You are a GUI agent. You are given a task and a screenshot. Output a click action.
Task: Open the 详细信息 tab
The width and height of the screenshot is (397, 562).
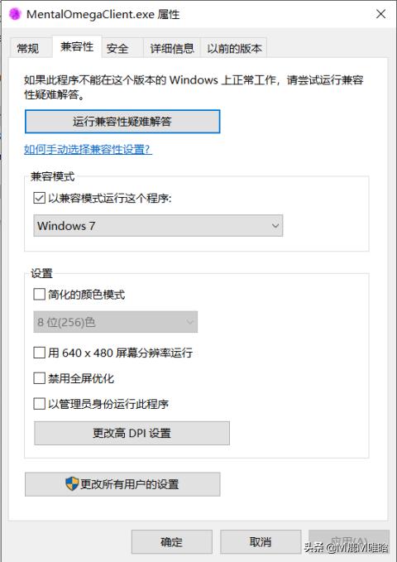(172, 48)
